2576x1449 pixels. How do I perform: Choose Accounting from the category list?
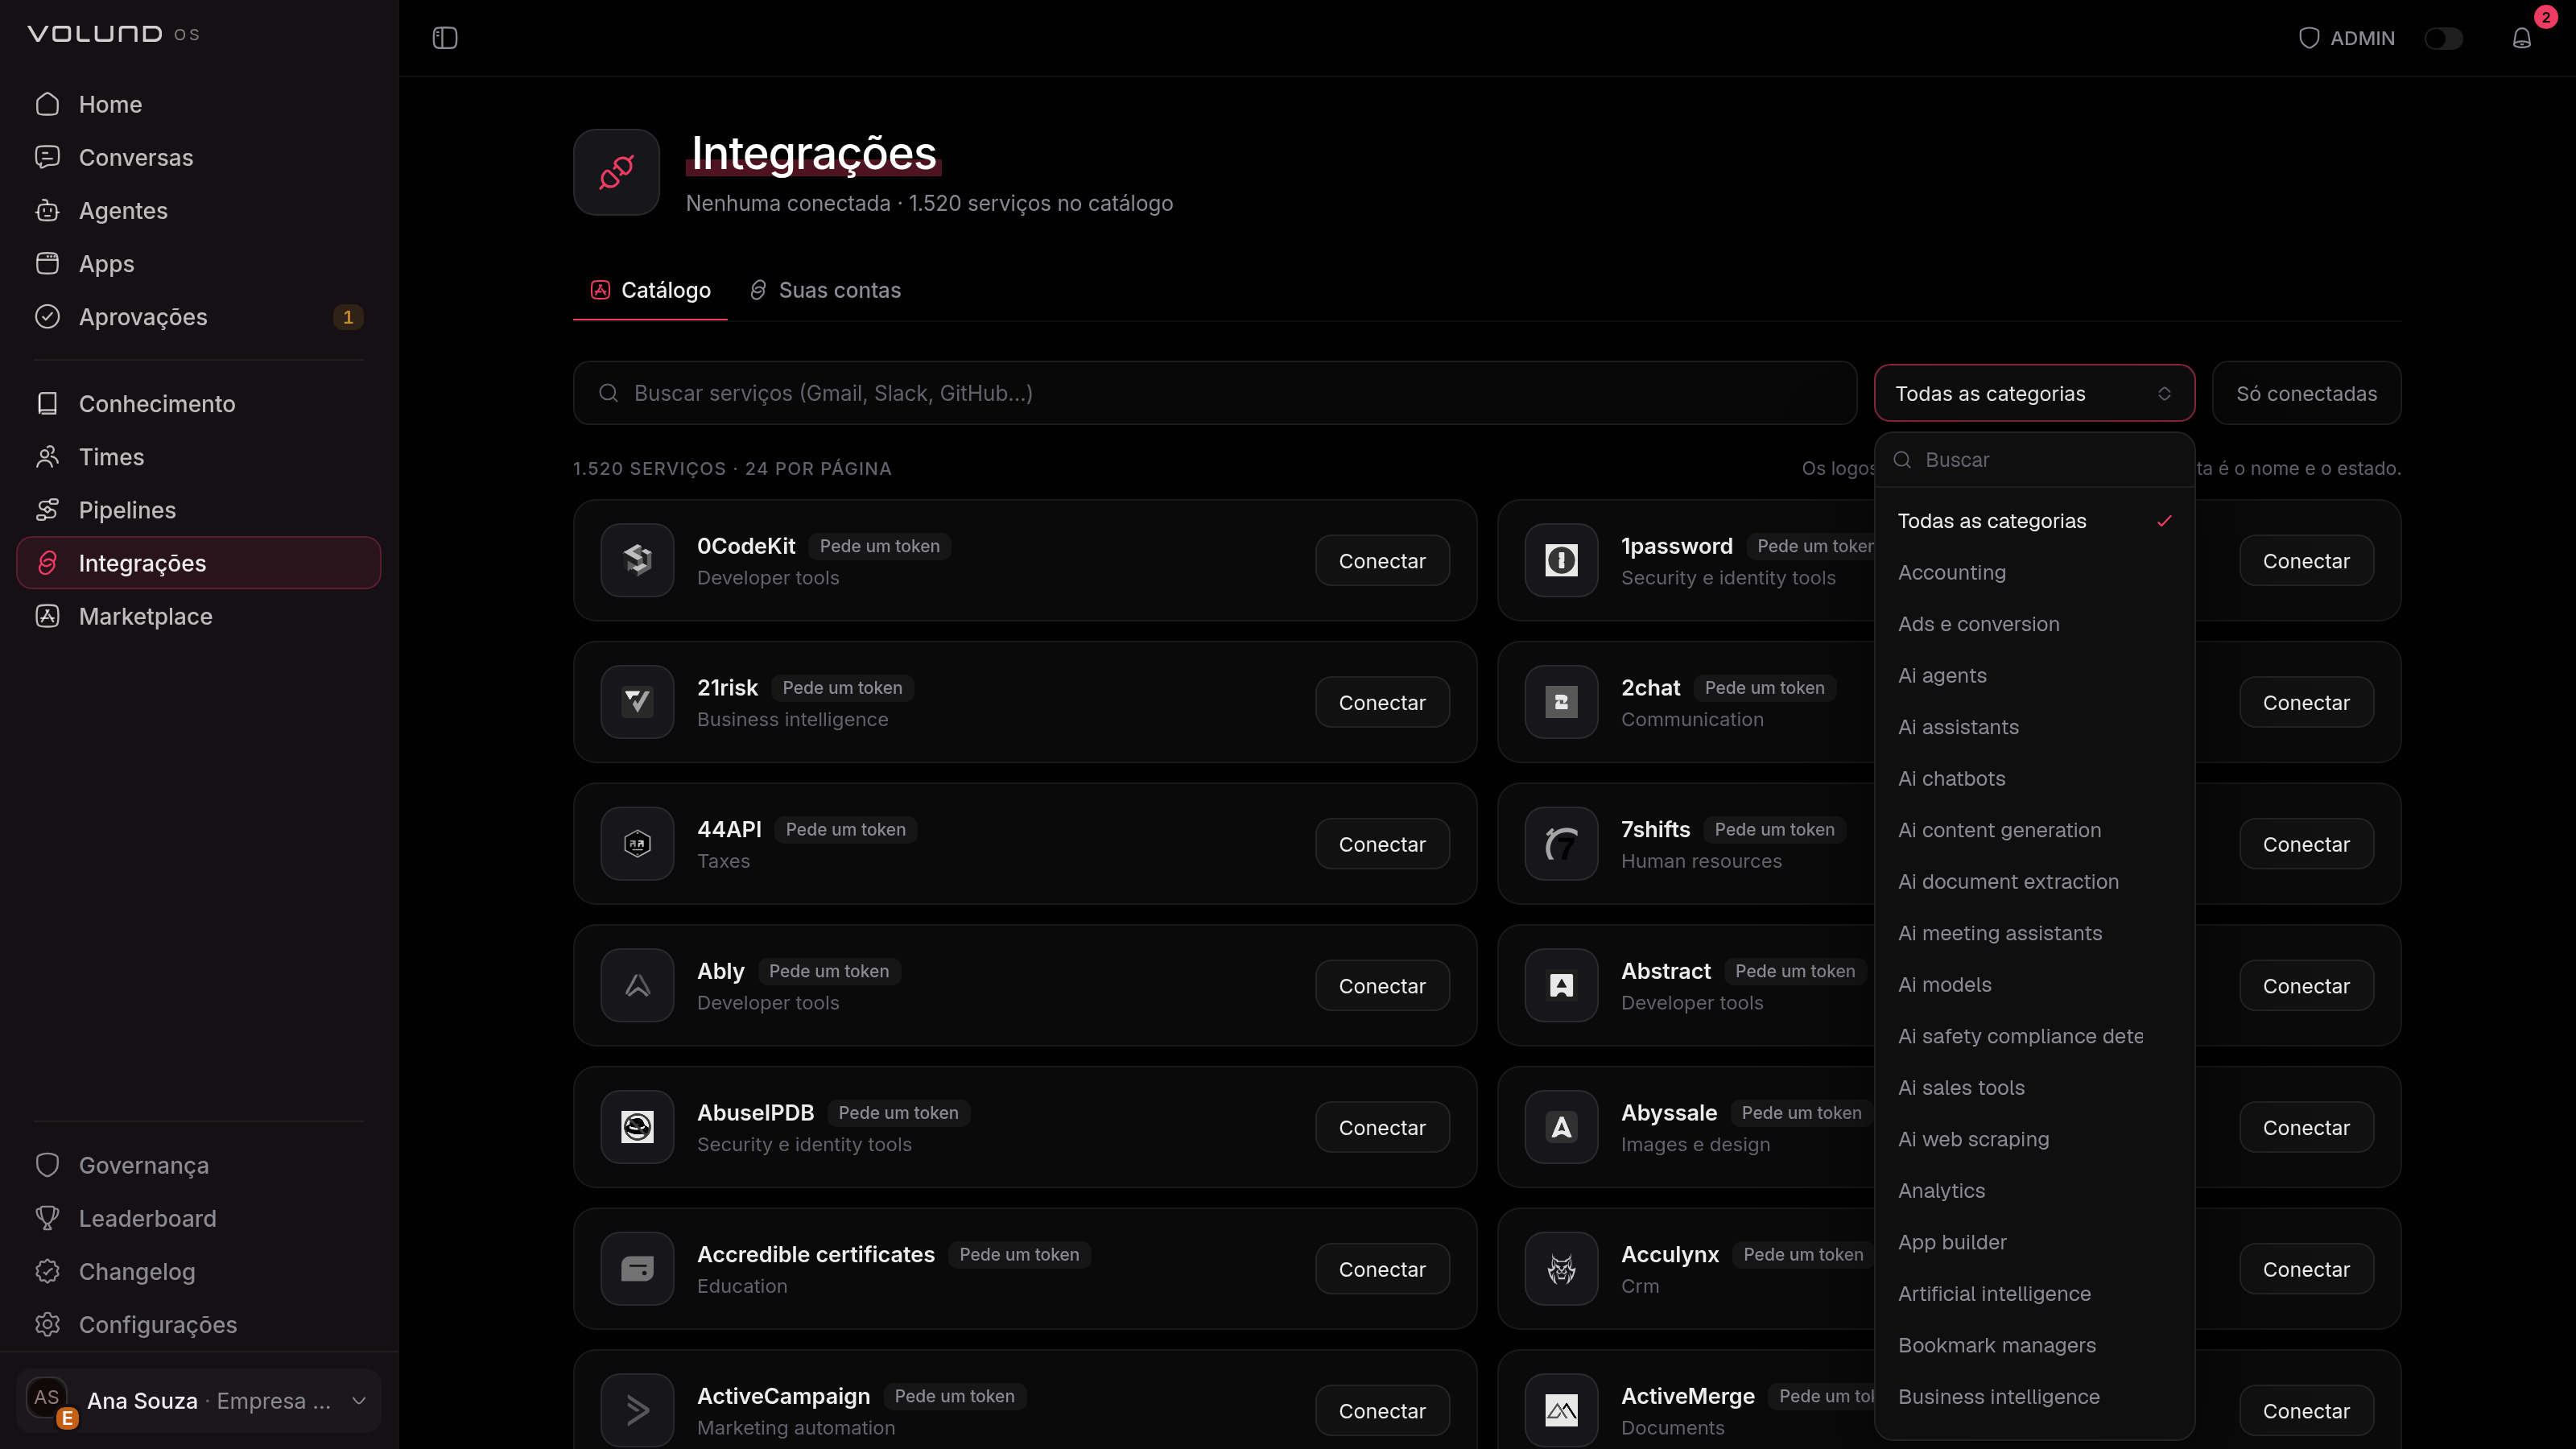coord(2034,572)
